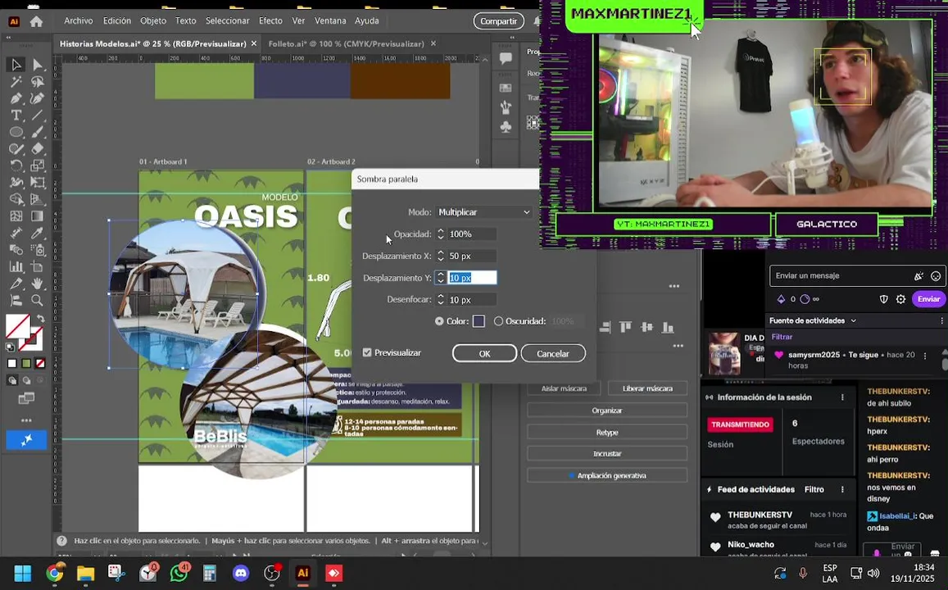This screenshot has width=948, height=590.
Task: Click the Liberar máscara button
Action: coord(647,388)
